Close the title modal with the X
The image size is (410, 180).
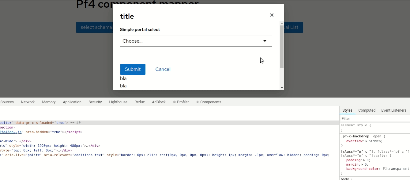272,15
